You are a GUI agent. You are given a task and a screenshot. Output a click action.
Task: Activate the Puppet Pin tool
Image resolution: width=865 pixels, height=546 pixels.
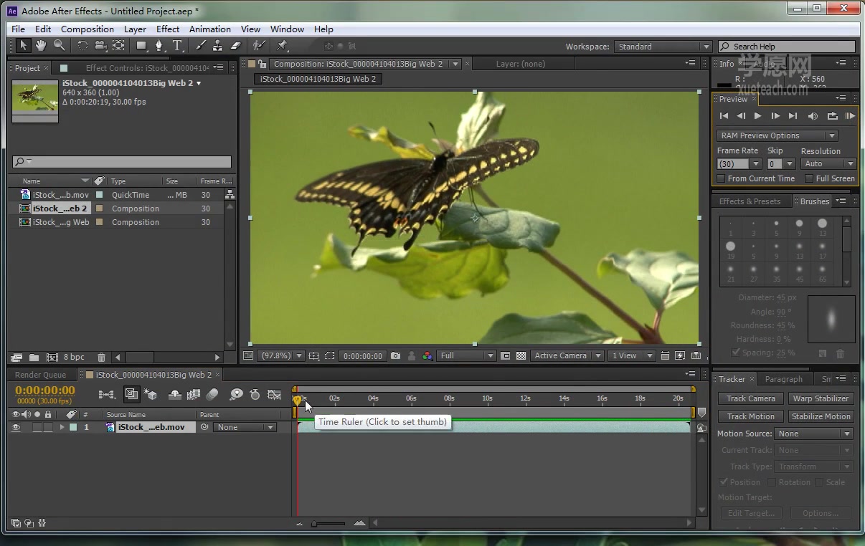(x=282, y=46)
